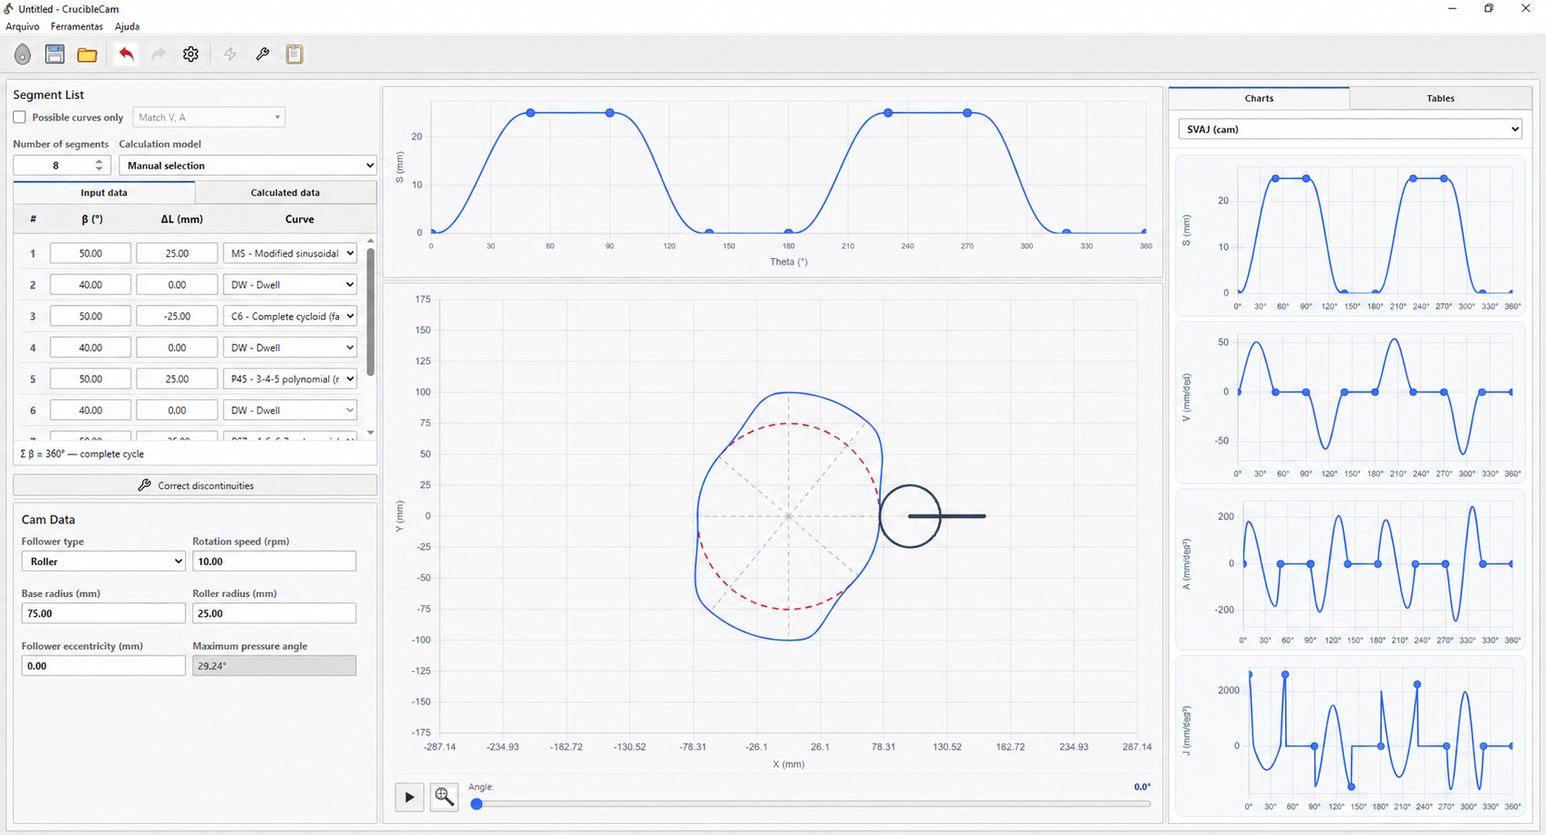Image resolution: width=1546 pixels, height=835 pixels.
Task: Open the curve dropdown for segment 1
Action: [290, 254]
